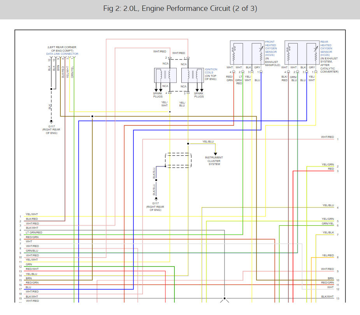Click the LEFT REAR CORNER OF ENG COMPT note
This screenshot has height=315, width=360.
62,49
